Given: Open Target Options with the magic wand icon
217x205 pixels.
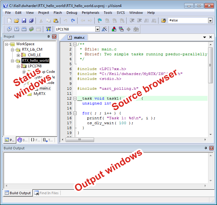Looking at the screenshot, I should (105, 29).
